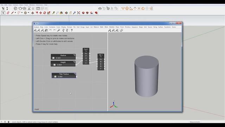Click the Fil-1 node bottom right pin
Image resolution: width=225 pixels, height=127 pixels.
tap(104, 68)
